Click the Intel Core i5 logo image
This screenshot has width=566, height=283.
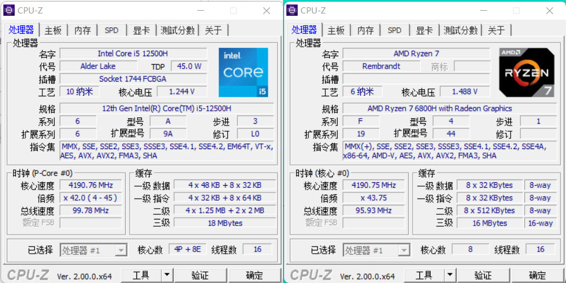tap(243, 72)
